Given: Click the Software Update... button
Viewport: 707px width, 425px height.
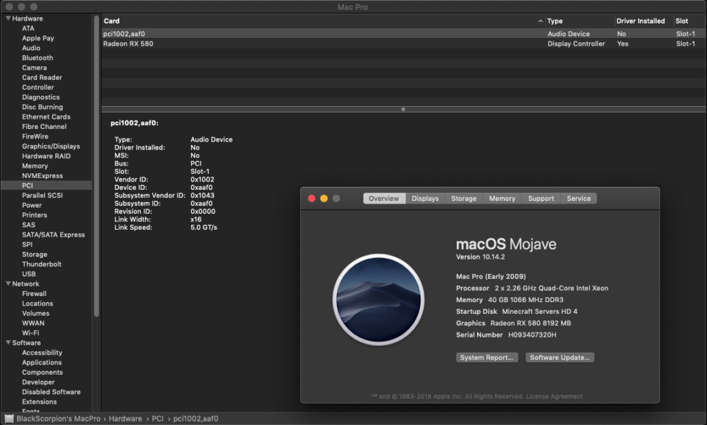Looking at the screenshot, I should (559, 357).
